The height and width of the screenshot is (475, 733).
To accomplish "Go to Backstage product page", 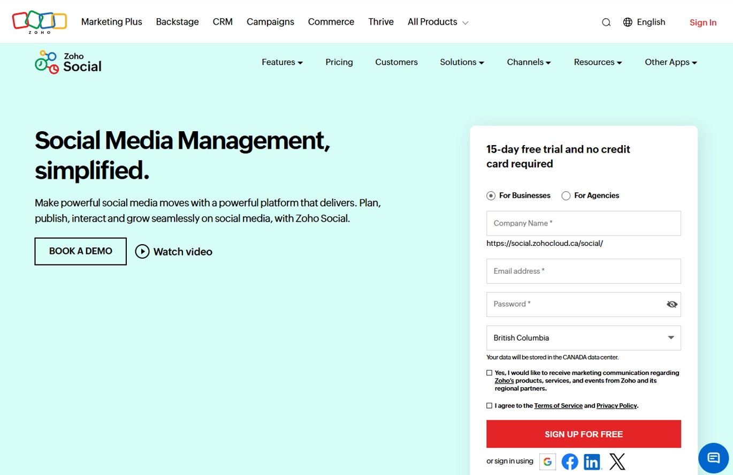I will [177, 22].
